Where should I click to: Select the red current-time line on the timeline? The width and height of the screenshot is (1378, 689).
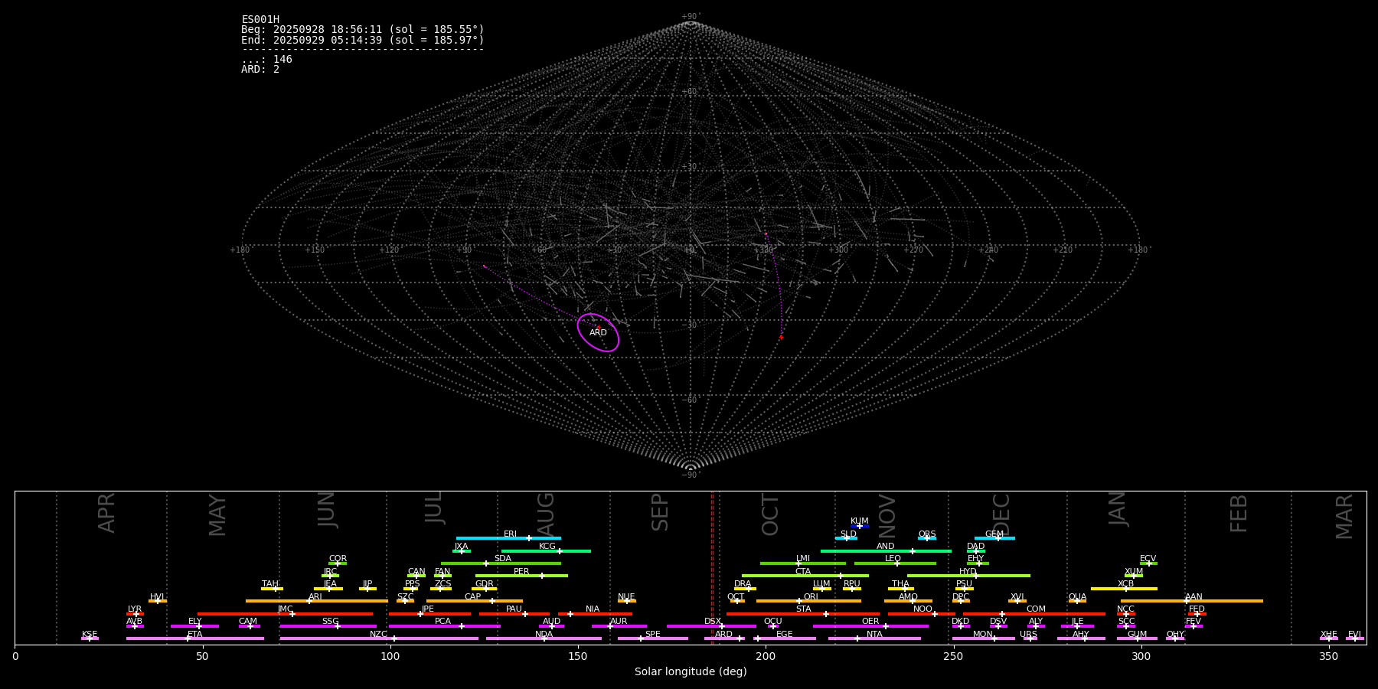point(712,567)
